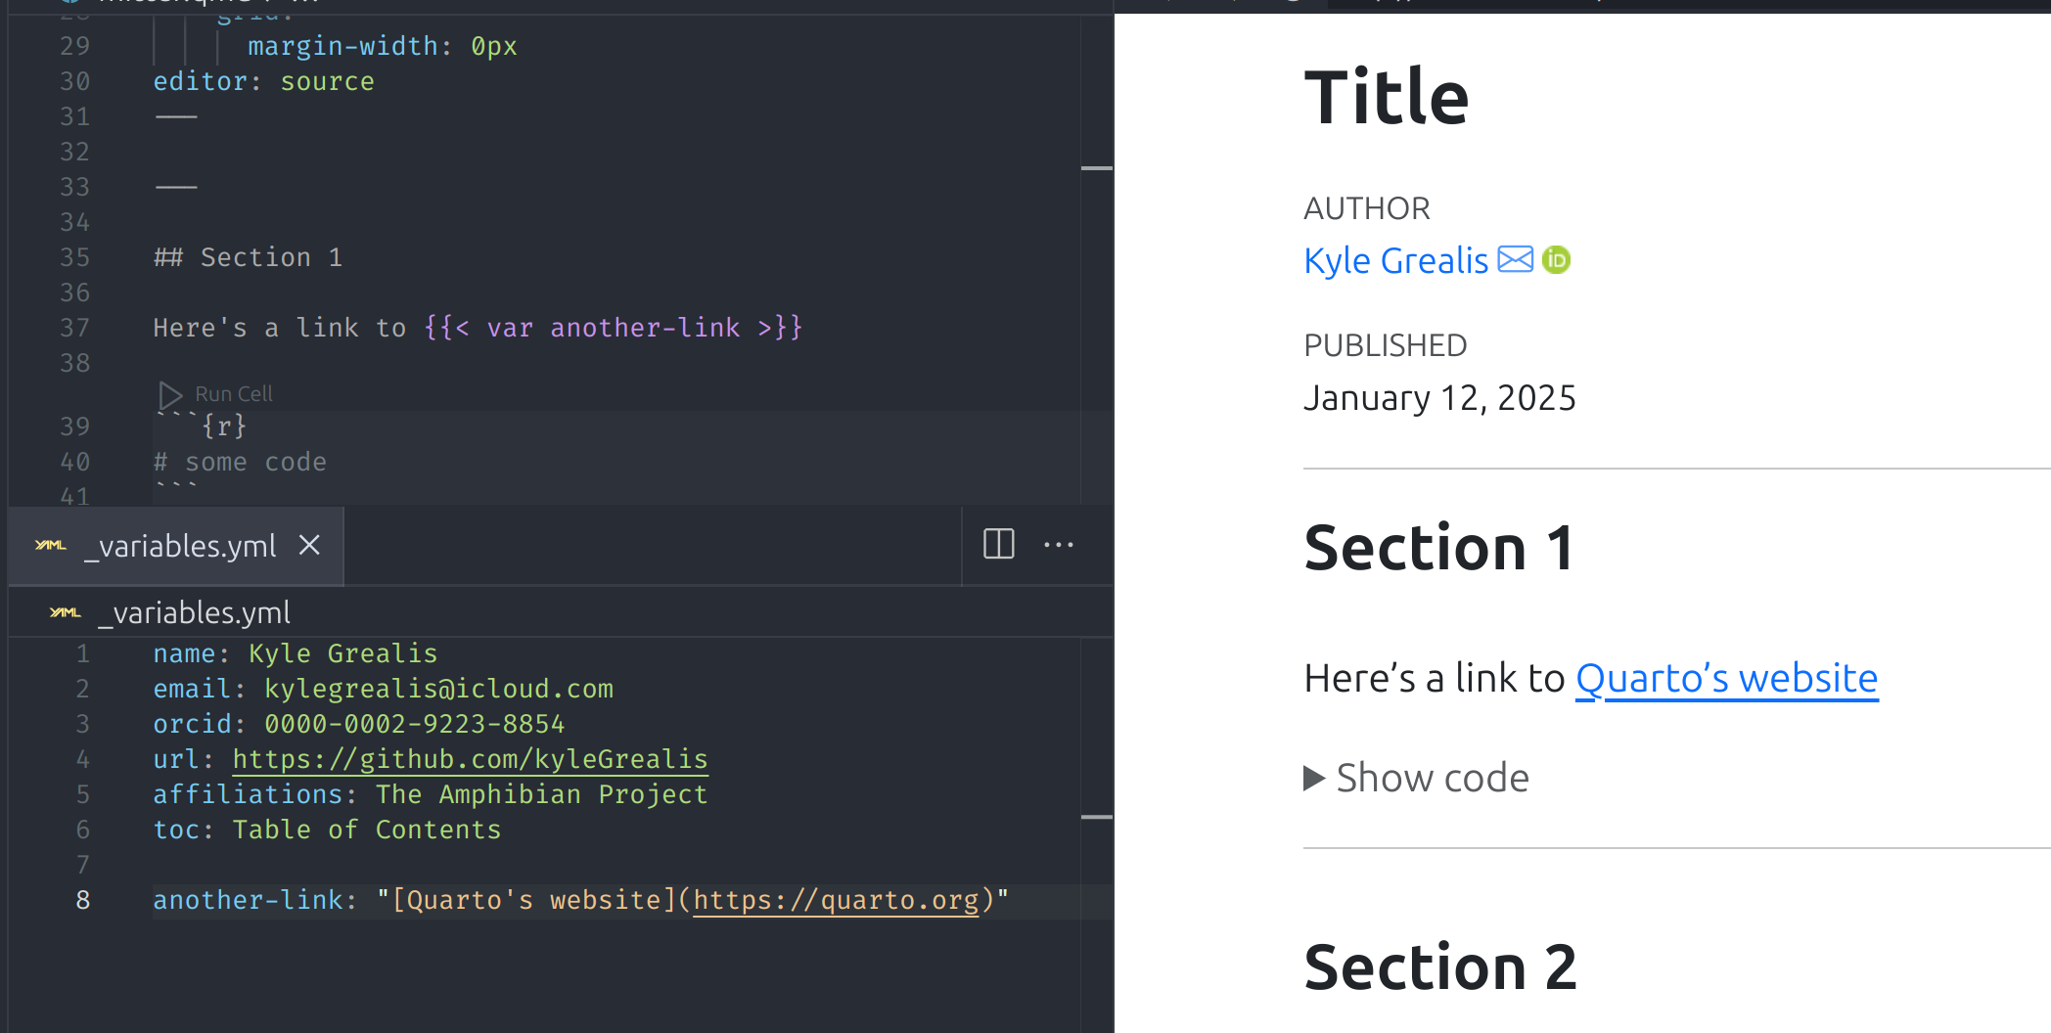
Task: Open the Quarto's website link in preview
Action: click(1726, 678)
